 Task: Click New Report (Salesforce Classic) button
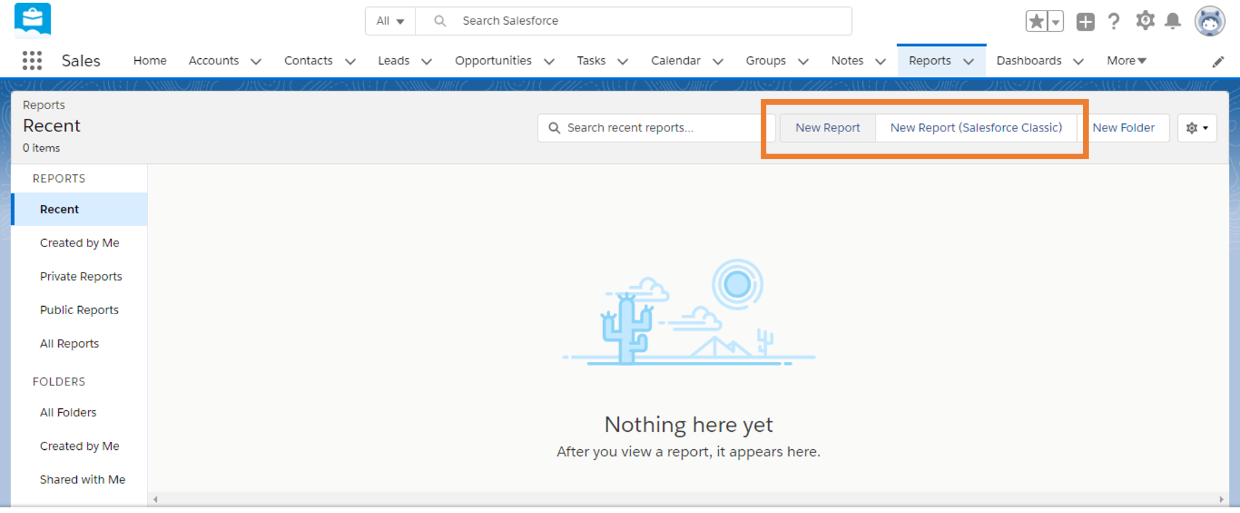(x=976, y=128)
